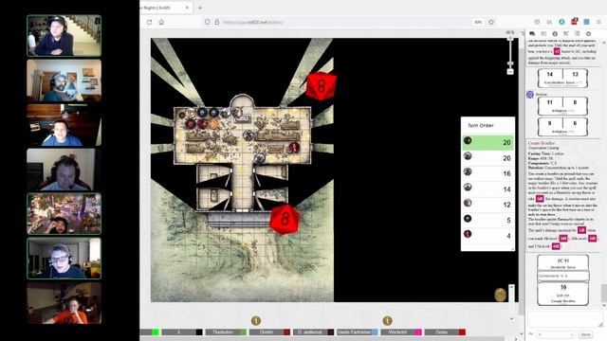The width and height of the screenshot is (607, 341).
Task: Click Constitution Save roll card 14 | 13
Action: (562, 78)
